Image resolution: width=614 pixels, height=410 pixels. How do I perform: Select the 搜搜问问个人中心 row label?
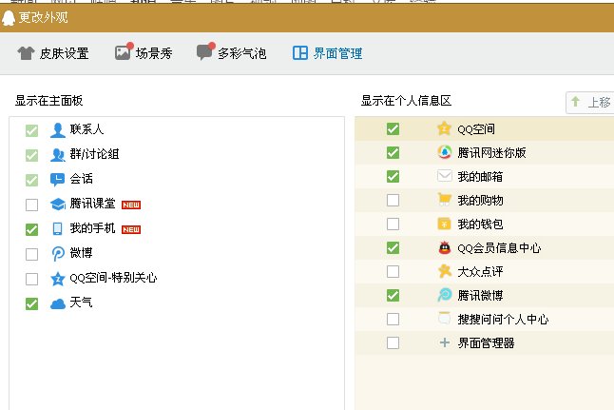click(503, 319)
